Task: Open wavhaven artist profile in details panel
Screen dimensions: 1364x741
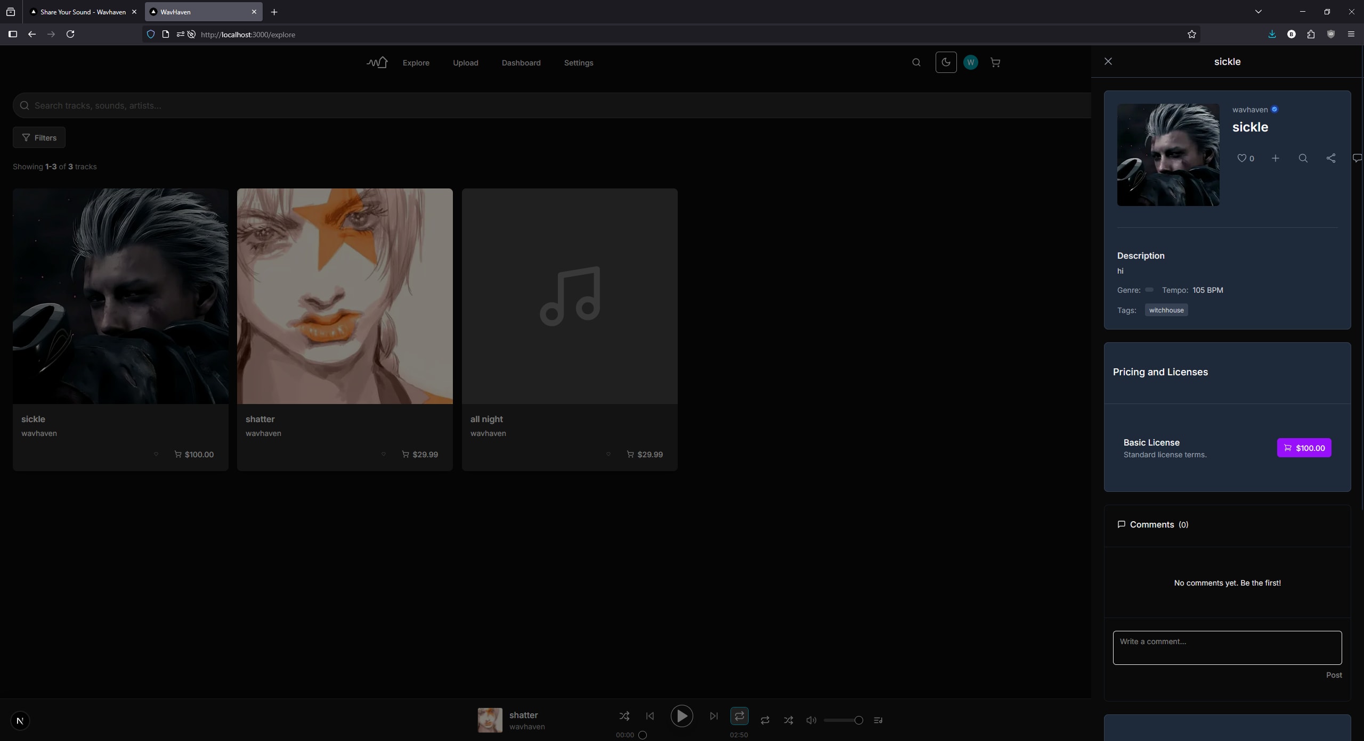Action: click(x=1250, y=110)
